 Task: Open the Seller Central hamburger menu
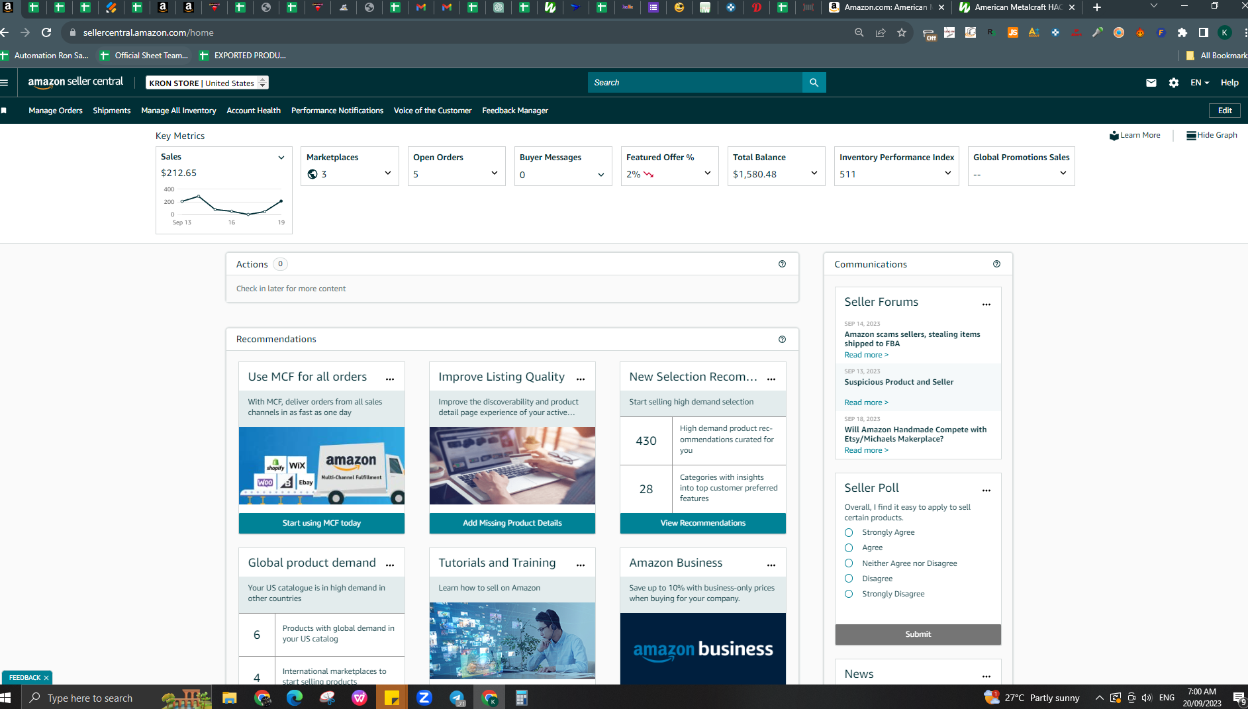click(x=5, y=83)
